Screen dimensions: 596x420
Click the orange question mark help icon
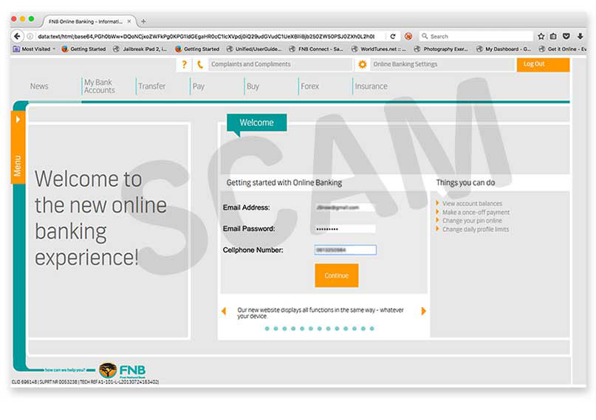(x=185, y=64)
